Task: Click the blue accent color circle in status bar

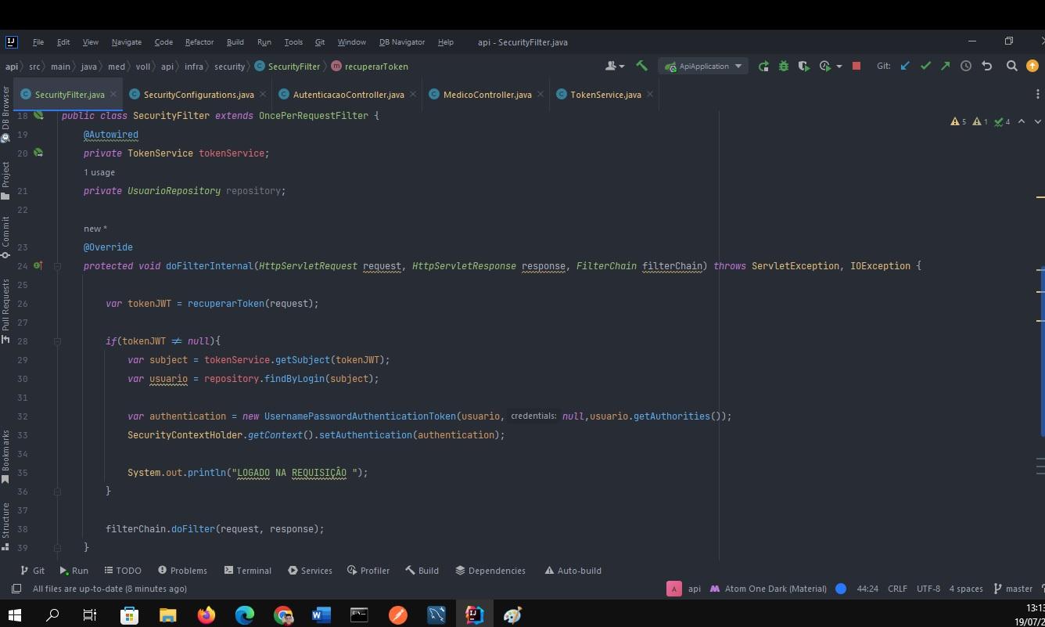Action: point(841,589)
